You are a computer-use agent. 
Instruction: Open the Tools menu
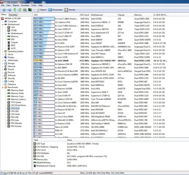coord(34,5)
